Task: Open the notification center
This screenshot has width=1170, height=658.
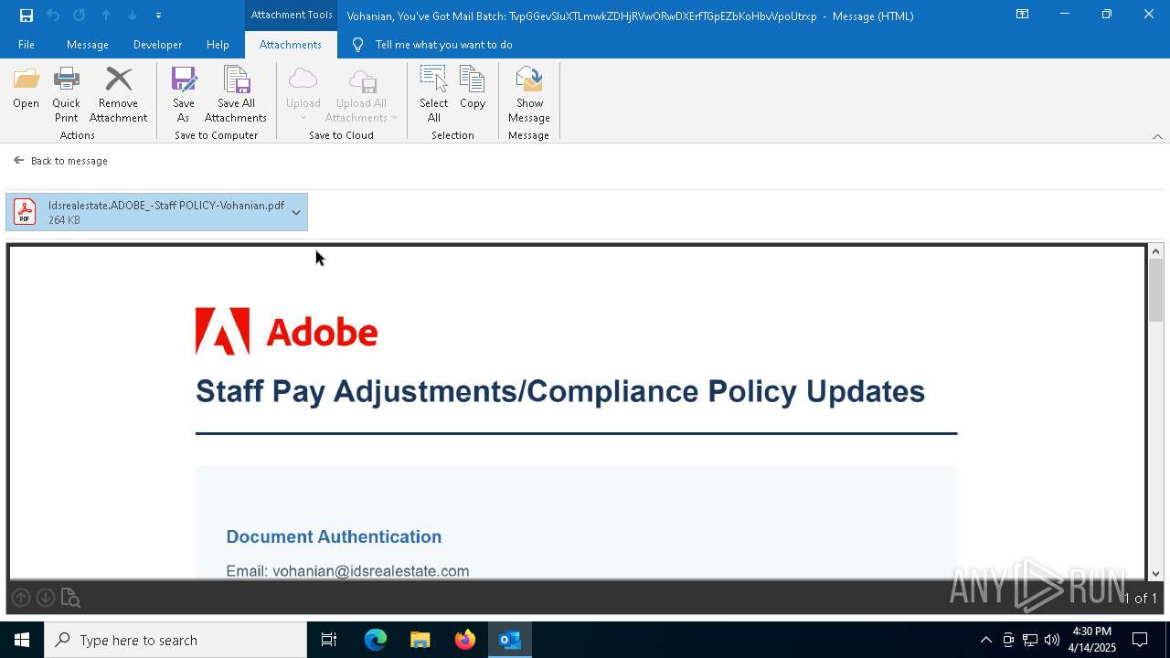Action: 1140,640
